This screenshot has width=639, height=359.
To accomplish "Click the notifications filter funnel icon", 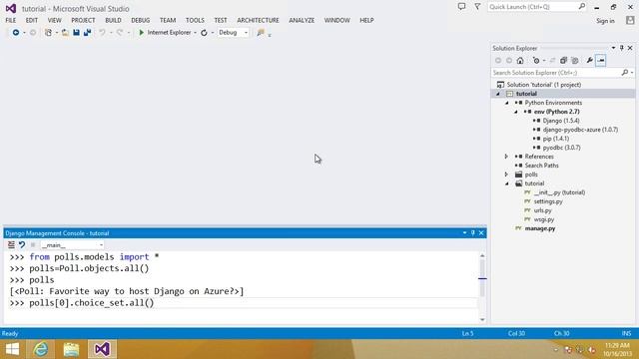I will [x=477, y=7].
